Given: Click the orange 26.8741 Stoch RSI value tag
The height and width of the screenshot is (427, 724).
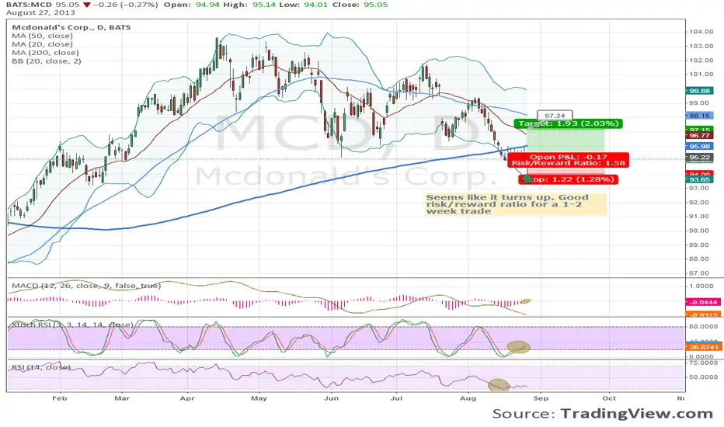Looking at the screenshot, I should 703,347.
